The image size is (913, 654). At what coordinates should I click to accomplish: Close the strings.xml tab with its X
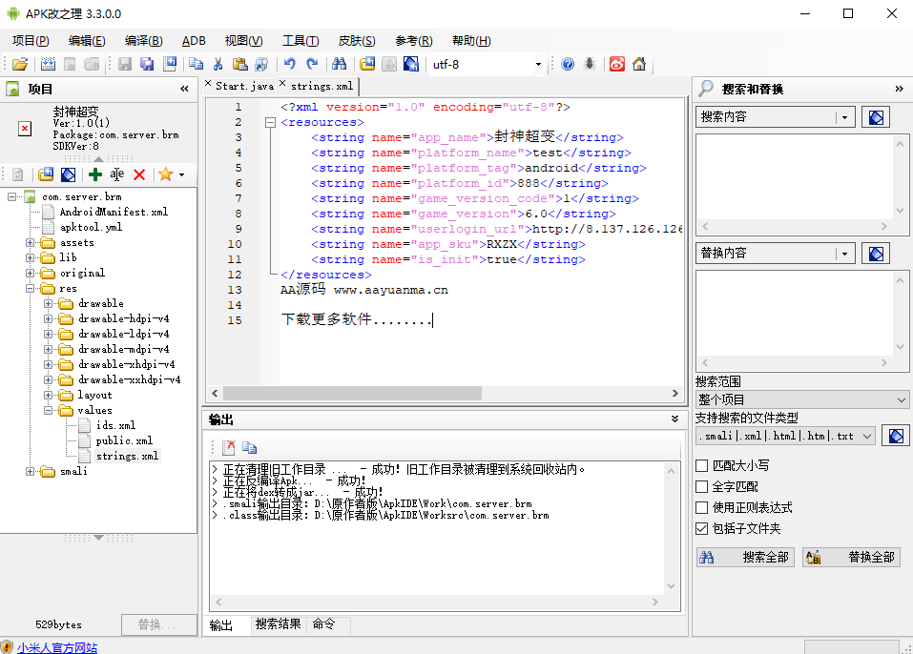click(x=282, y=84)
